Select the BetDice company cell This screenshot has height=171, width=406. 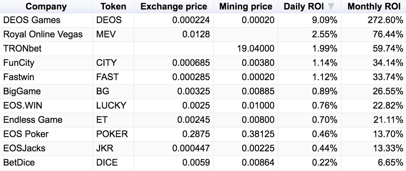(19, 163)
